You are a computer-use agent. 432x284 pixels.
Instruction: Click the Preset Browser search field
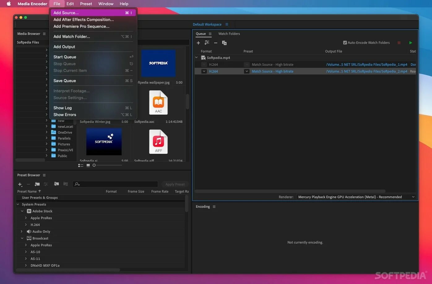(115, 184)
